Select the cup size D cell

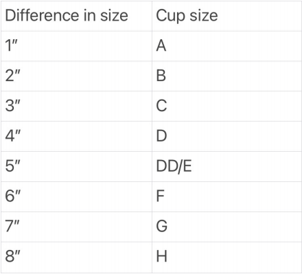pos(226,137)
